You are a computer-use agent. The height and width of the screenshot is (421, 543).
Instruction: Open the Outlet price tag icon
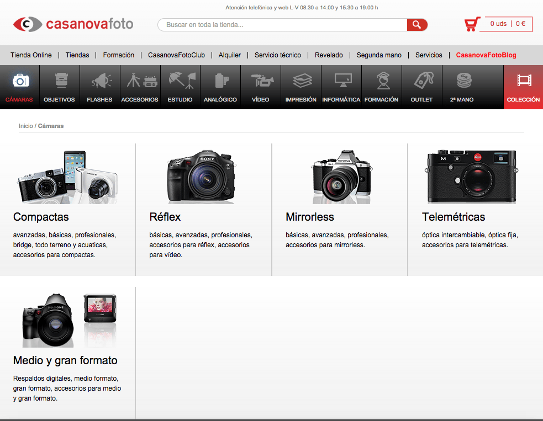[424, 80]
